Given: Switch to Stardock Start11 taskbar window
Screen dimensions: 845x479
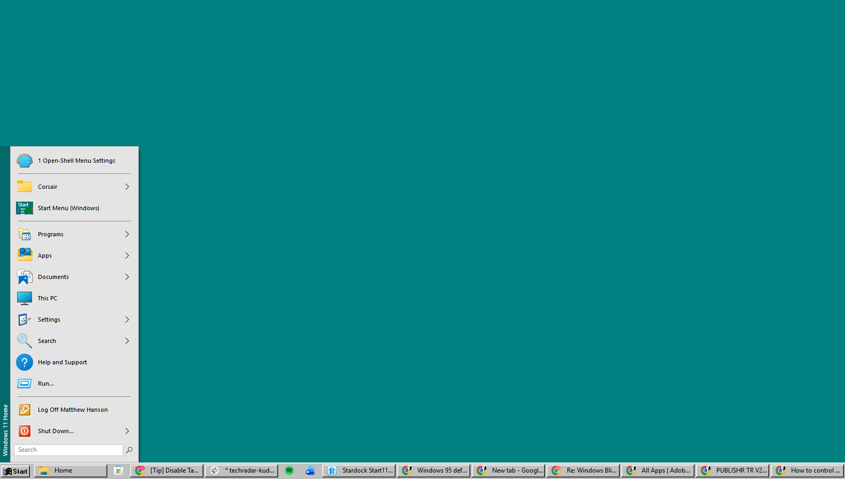Looking at the screenshot, I should (359, 470).
